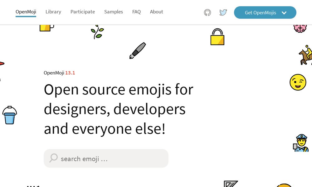The image size is (312, 187).
Task: Go to the OpenMoji home tab
Action: [26, 12]
